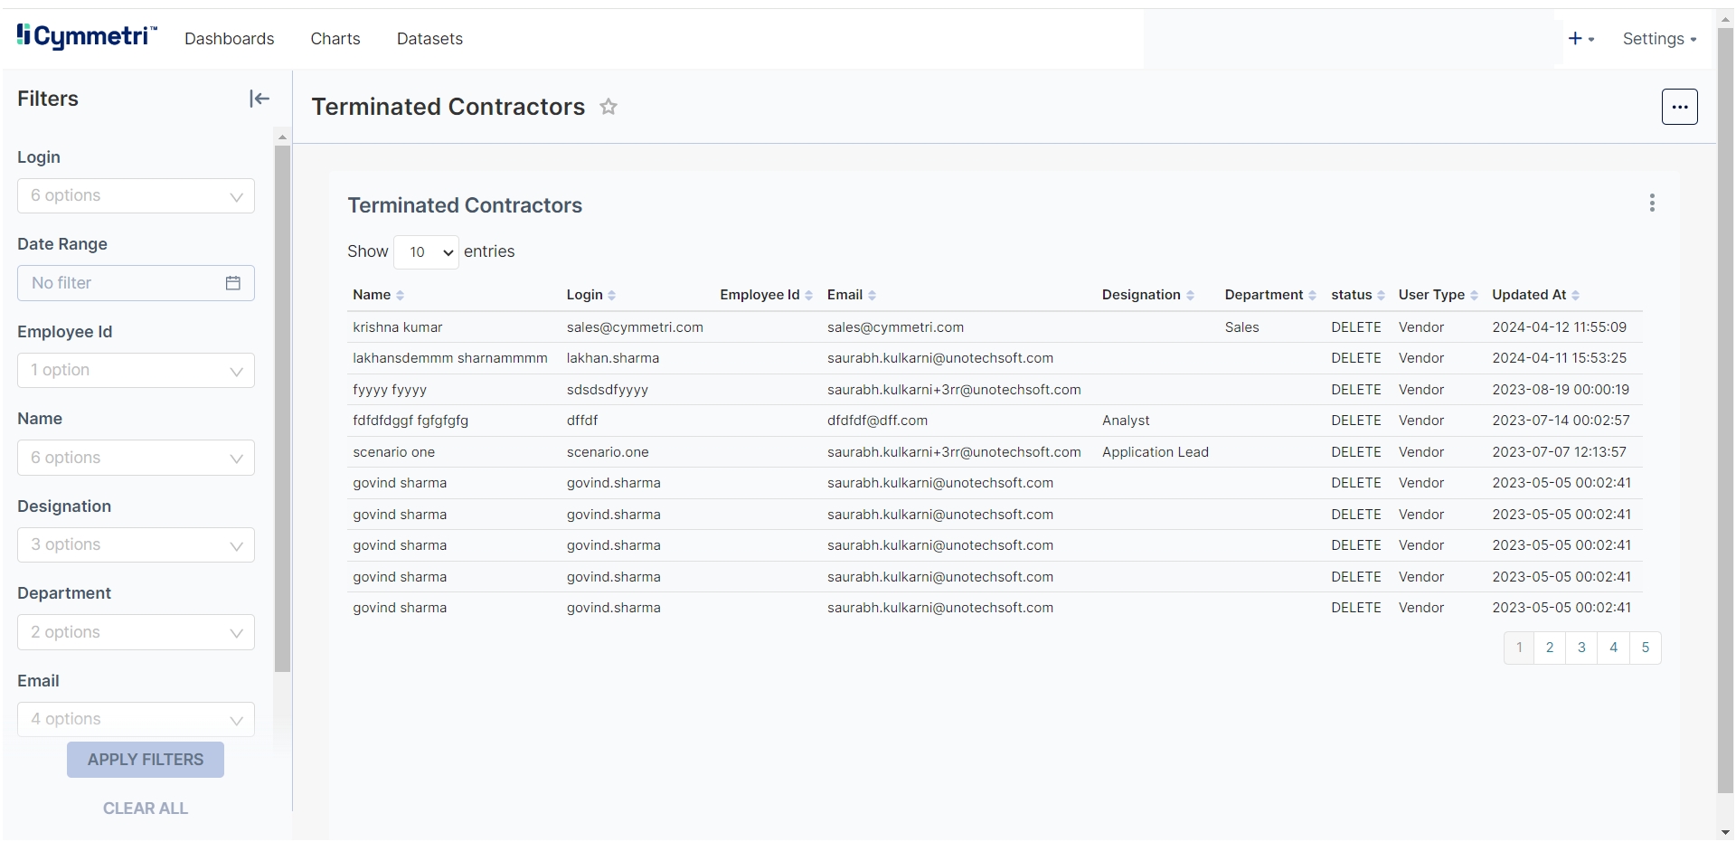Open the Settings menu
The image size is (1736, 842).
pyautogui.click(x=1658, y=39)
